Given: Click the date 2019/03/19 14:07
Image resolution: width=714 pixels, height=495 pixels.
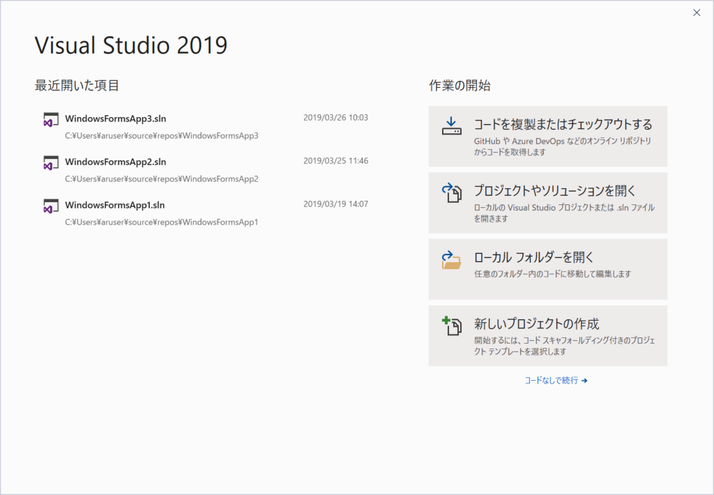Looking at the screenshot, I should [335, 204].
